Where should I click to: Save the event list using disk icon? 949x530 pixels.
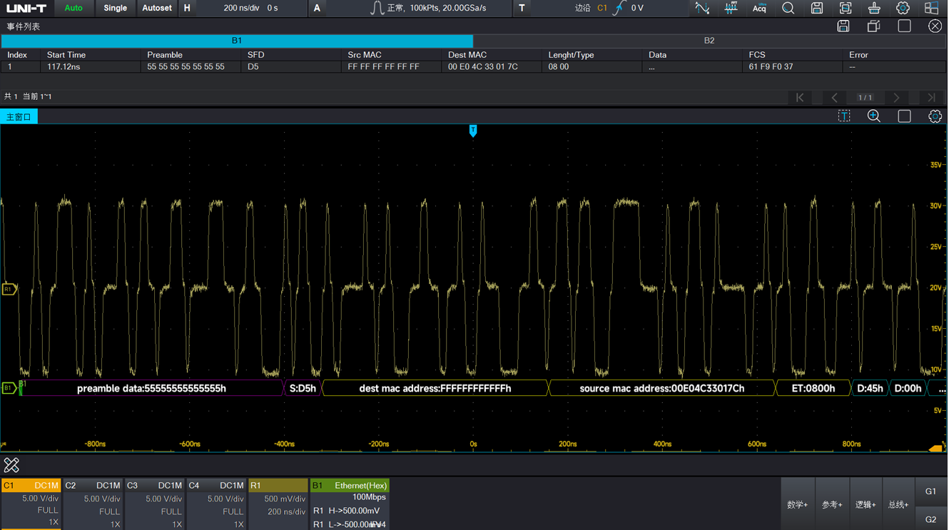[843, 26]
